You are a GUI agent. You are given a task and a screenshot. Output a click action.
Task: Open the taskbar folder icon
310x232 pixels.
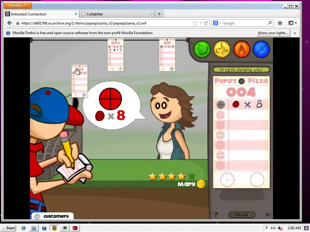pos(34,228)
